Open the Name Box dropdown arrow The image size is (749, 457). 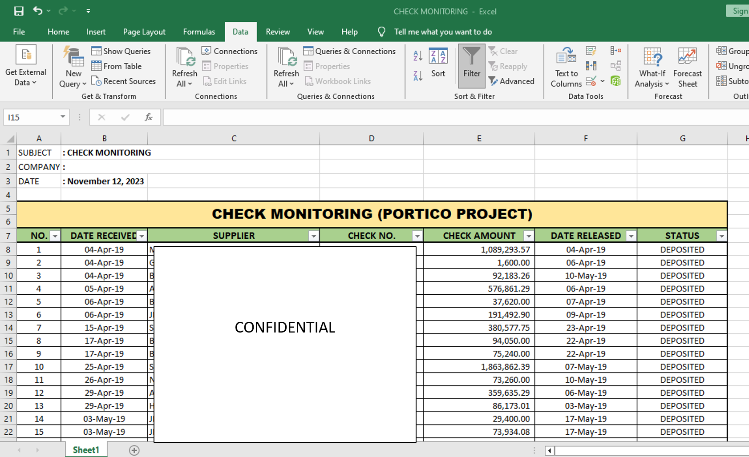tap(63, 117)
